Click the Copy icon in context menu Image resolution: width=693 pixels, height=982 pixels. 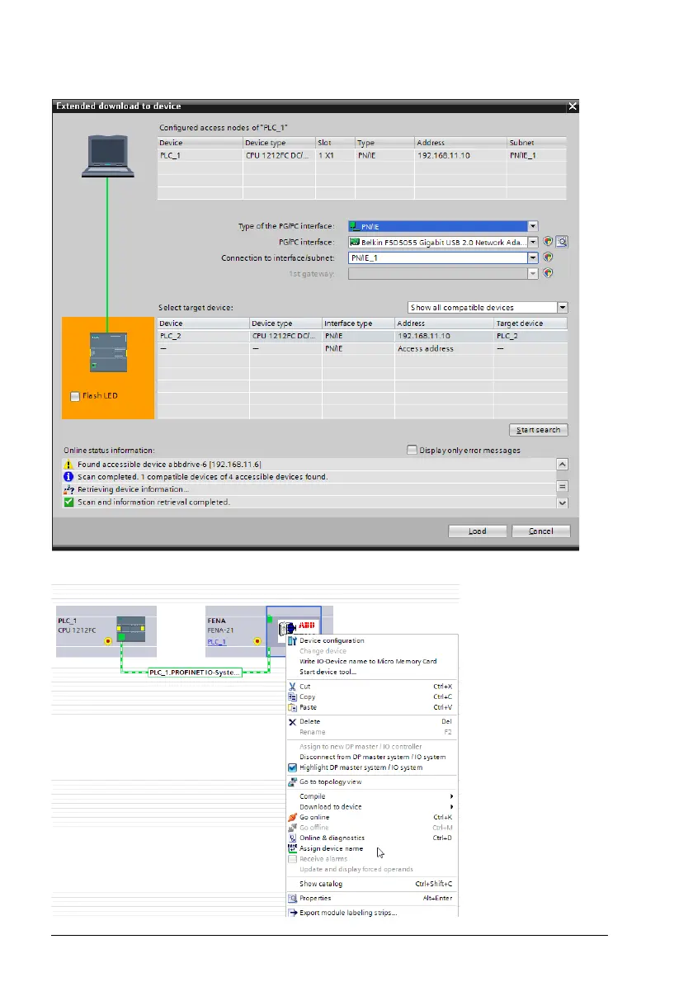292,697
